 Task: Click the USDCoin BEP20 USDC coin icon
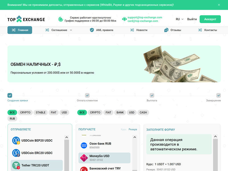pyautogui.click(x=16, y=140)
